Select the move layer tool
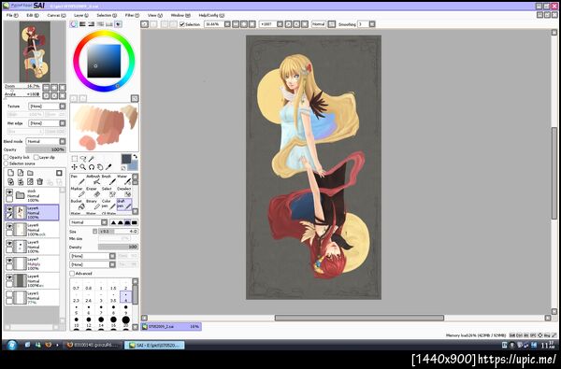 [74, 166]
